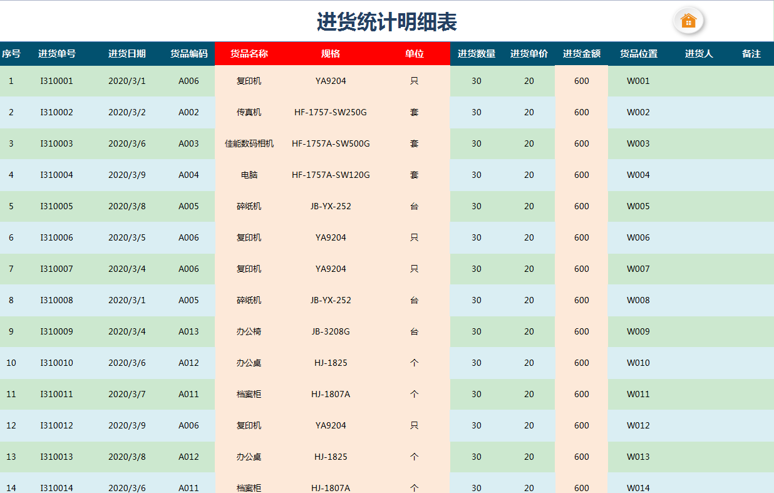Click product name 办公椅
Image resolution: width=774 pixels, height=493 pixels.
(x=249, y=331)
